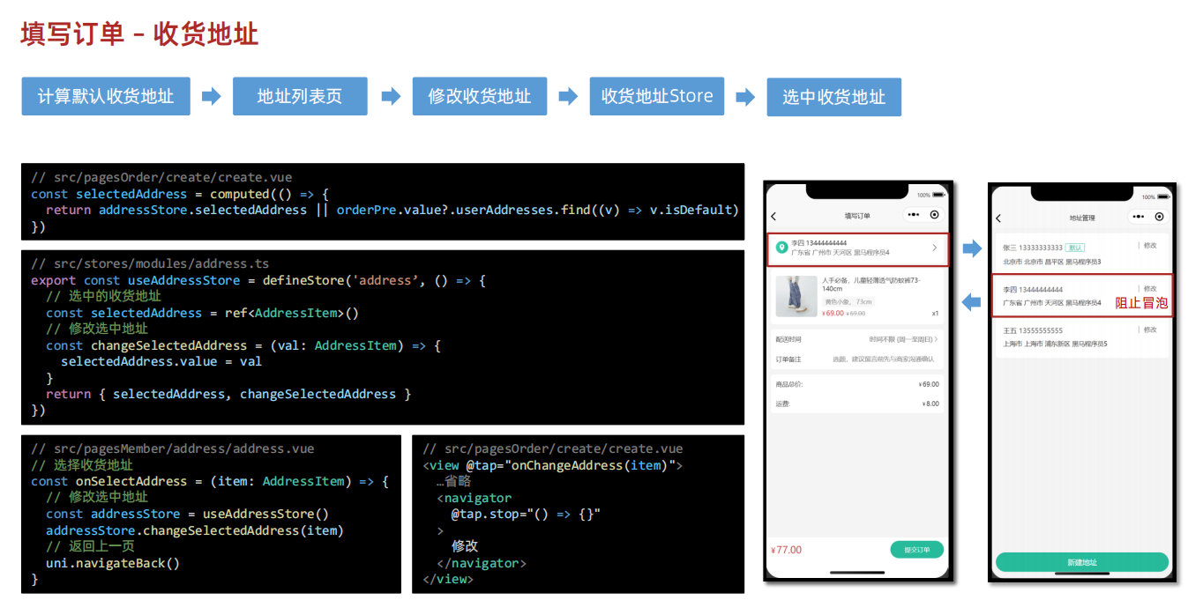Image resolution: width=1188 pixels, height=600 pixels.
Task: Click the // 选择收货地址 comment
Action: 82,465
